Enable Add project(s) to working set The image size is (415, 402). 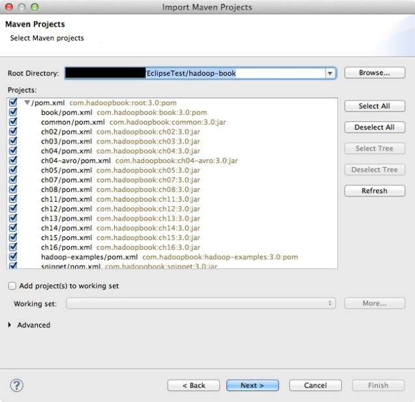coord(13,286)
